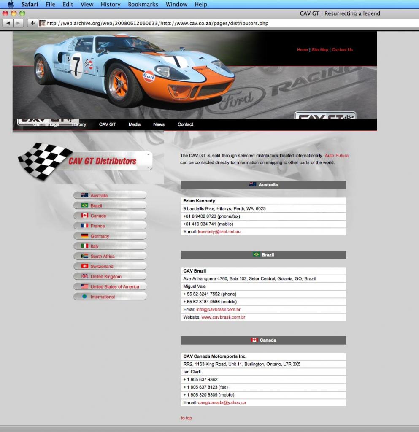Open the Edit menu

tap(68, 4)
